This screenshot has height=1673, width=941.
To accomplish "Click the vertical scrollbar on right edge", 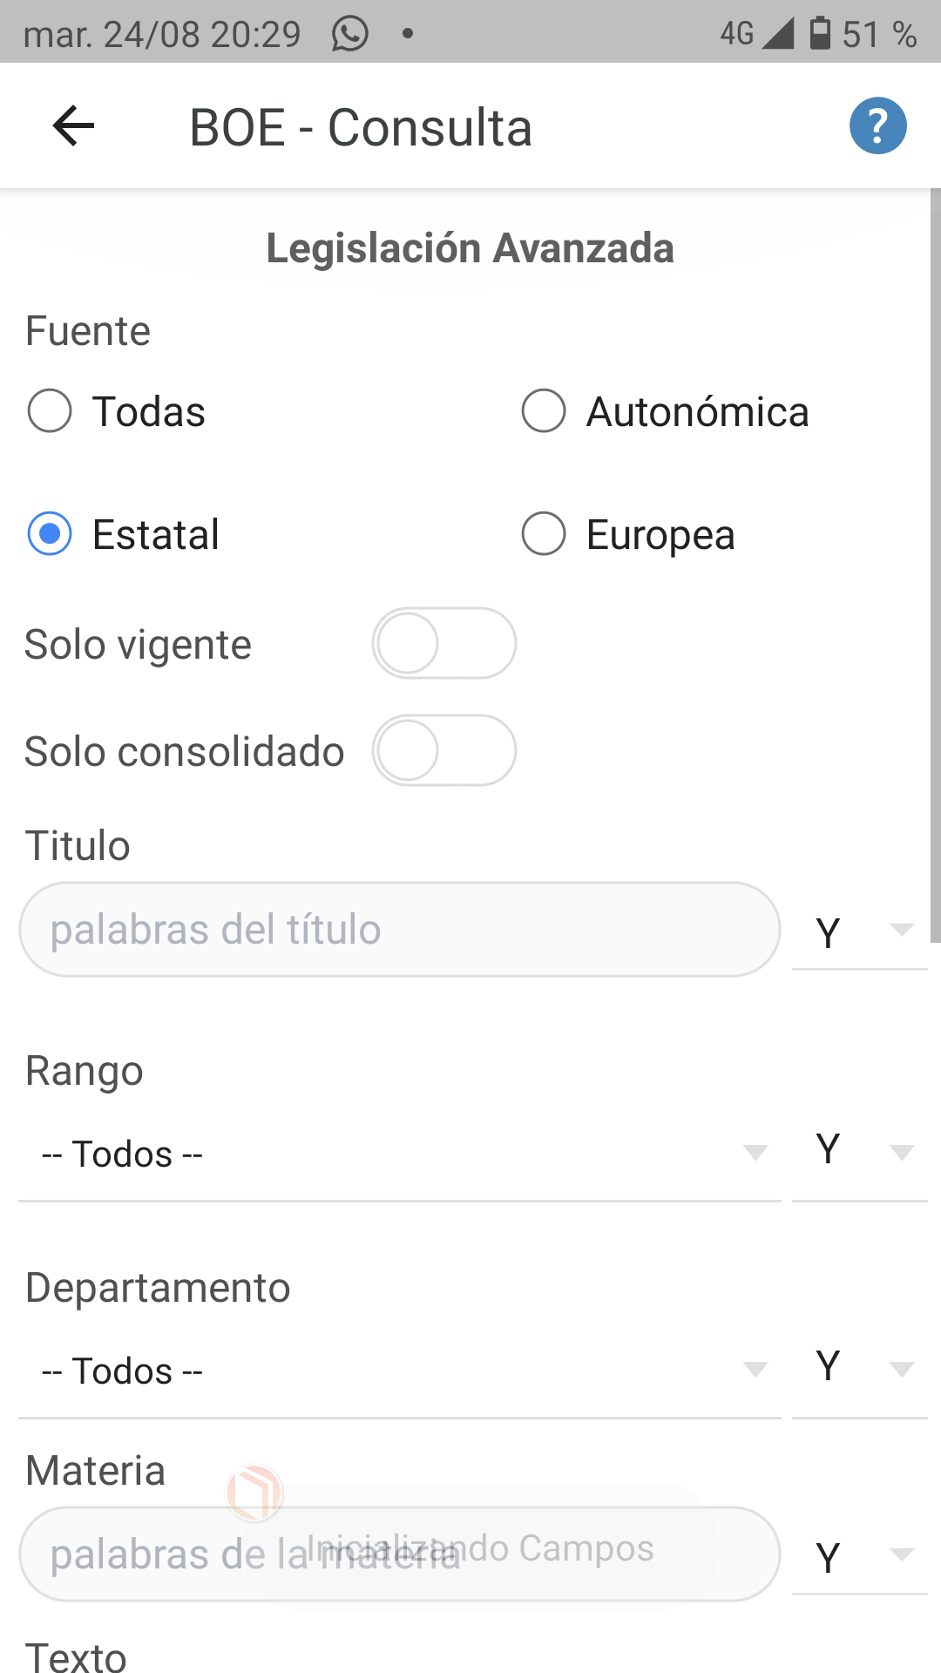I will point(935,566).
